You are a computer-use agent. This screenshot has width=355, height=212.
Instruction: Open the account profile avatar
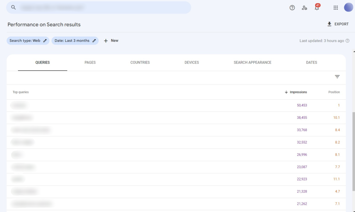[348, 7]
